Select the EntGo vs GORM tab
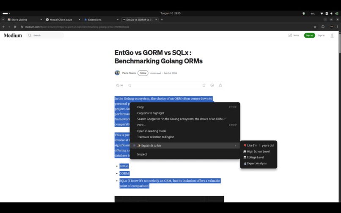Screen dimensions: 341x213 [x=140, y=19]
